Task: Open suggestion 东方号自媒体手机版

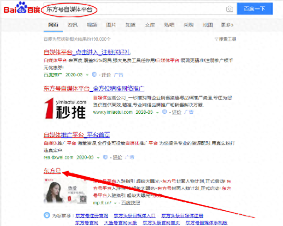Action: 207,223
